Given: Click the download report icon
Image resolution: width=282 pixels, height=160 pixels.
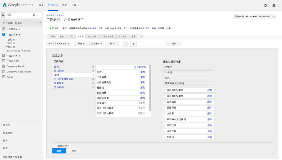Looking at the screenshot, I should pyautogui.click(x=133, y=44).
